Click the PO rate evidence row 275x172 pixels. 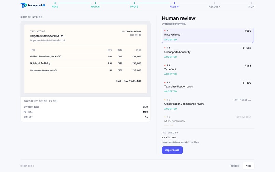[86, 112]
